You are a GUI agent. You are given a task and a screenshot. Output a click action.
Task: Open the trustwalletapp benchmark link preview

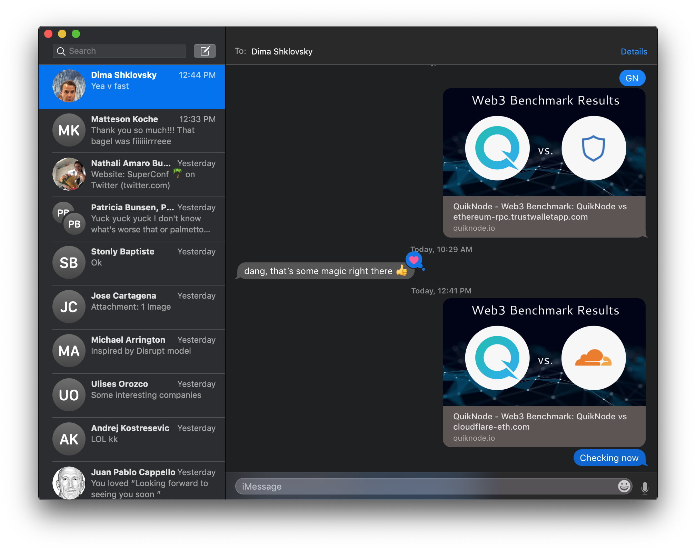pyautogui.click(x=544, y=163)
